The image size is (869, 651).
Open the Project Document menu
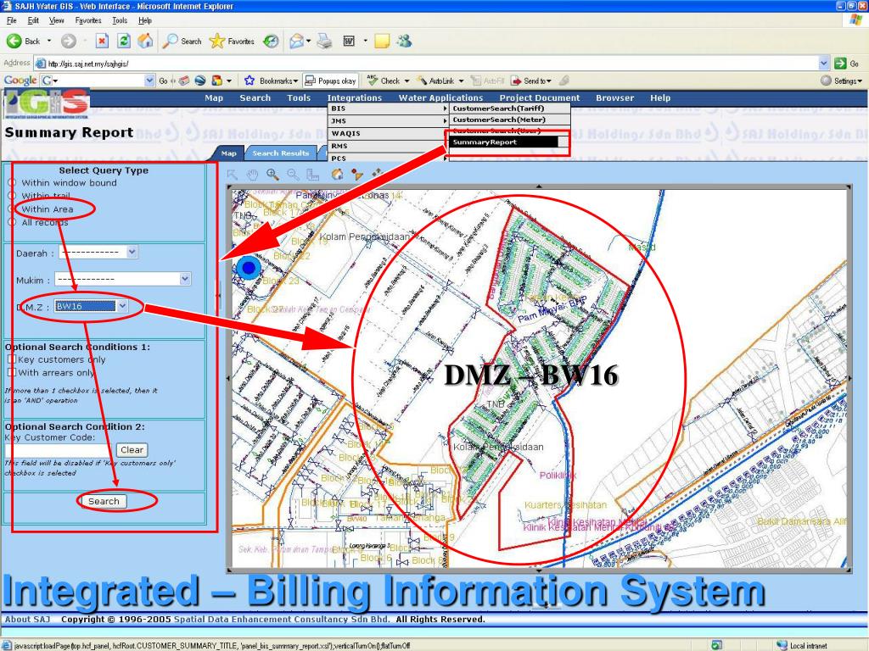539,98
